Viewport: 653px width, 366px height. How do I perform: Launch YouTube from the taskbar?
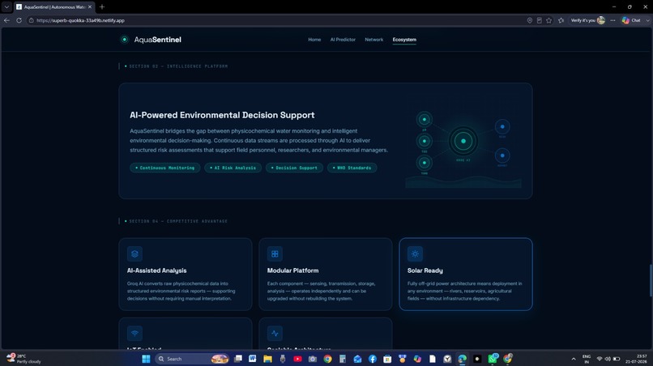pyautogui.click(x=297, y=359)
